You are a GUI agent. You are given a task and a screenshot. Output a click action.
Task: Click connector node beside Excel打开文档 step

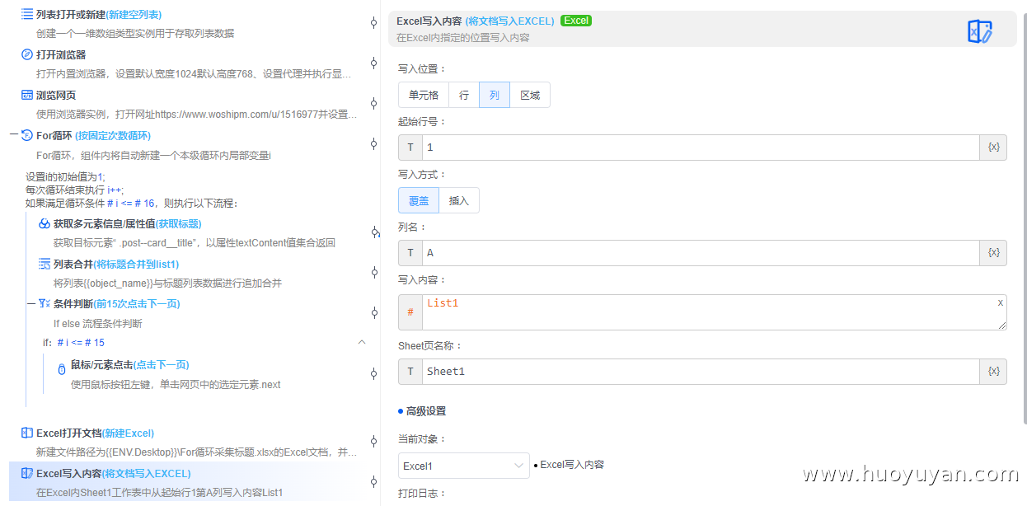point(374,442)
